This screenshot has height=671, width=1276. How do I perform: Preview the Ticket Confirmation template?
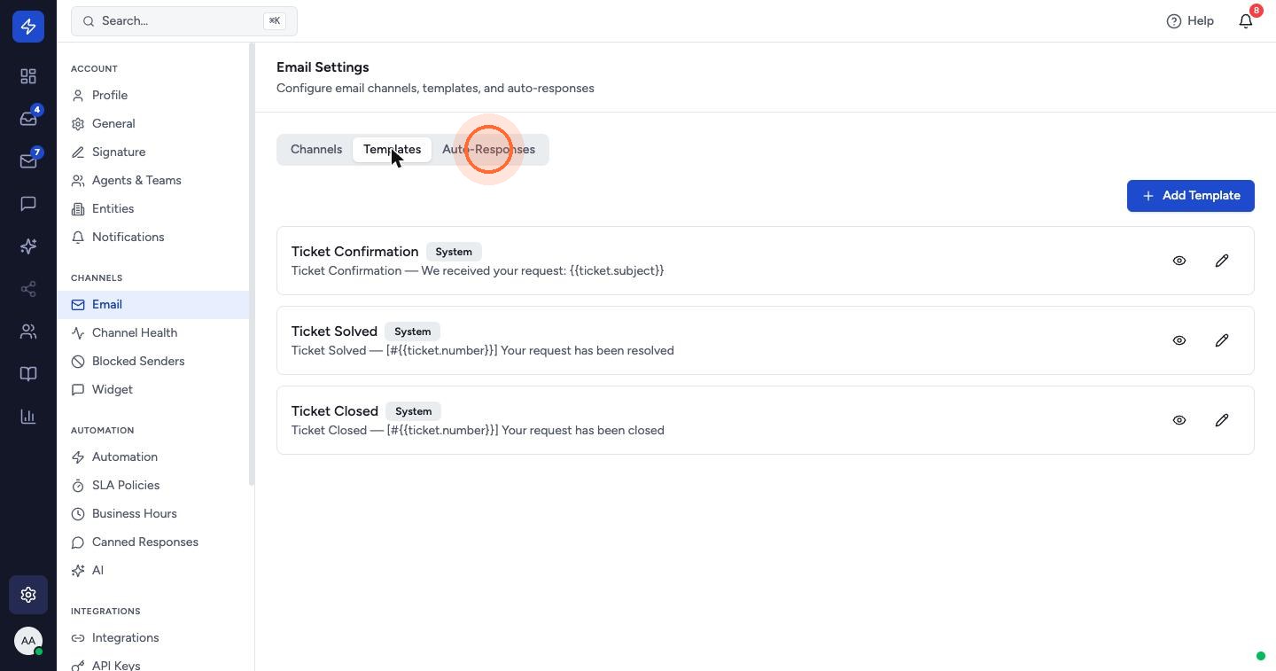click(x=1179, y=261)
